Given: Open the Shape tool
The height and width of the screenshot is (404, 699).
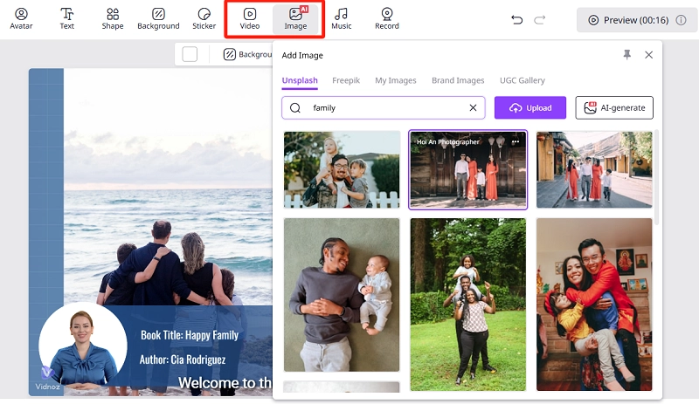Looking at the screenshot, I should [x=112, y=18].
